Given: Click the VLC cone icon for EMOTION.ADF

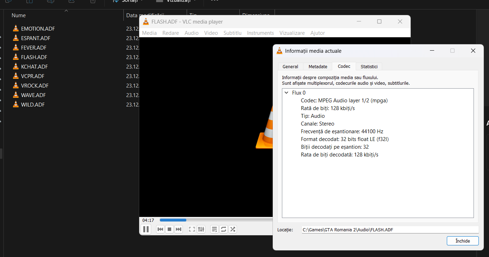Looking at the screenshot, I should (15, 28).
